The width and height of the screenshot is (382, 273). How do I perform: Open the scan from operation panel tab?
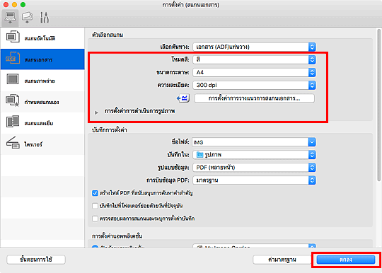[x=28, y=18]
